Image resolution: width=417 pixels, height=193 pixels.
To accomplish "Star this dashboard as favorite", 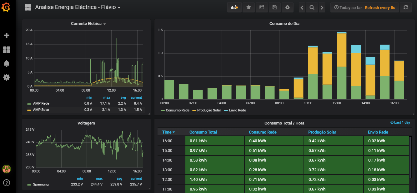I will [249, 7].
